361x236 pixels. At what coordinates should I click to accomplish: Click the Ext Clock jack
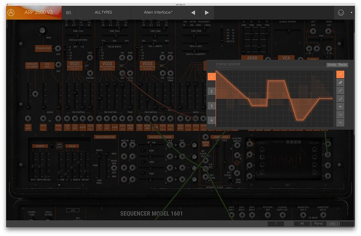pos(206,177)
